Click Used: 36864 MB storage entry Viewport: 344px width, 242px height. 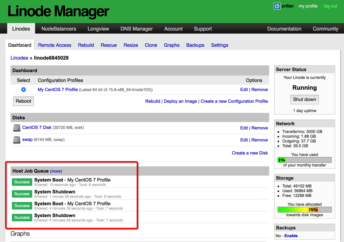point(297,191)
